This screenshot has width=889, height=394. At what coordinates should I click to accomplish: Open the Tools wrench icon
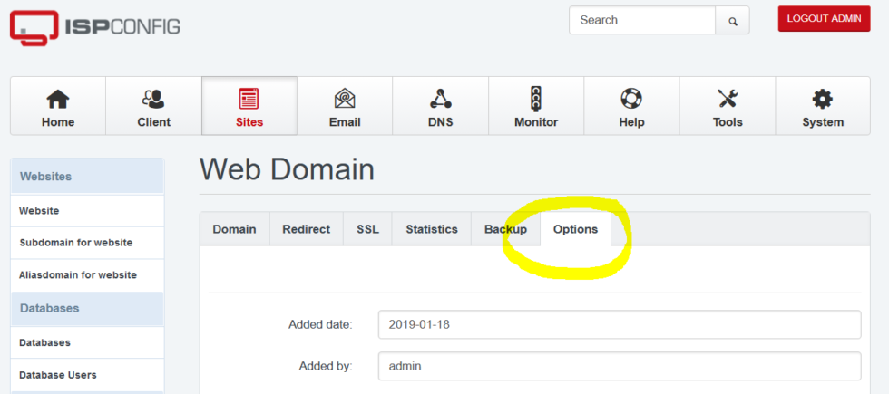(x=728, y=99)
